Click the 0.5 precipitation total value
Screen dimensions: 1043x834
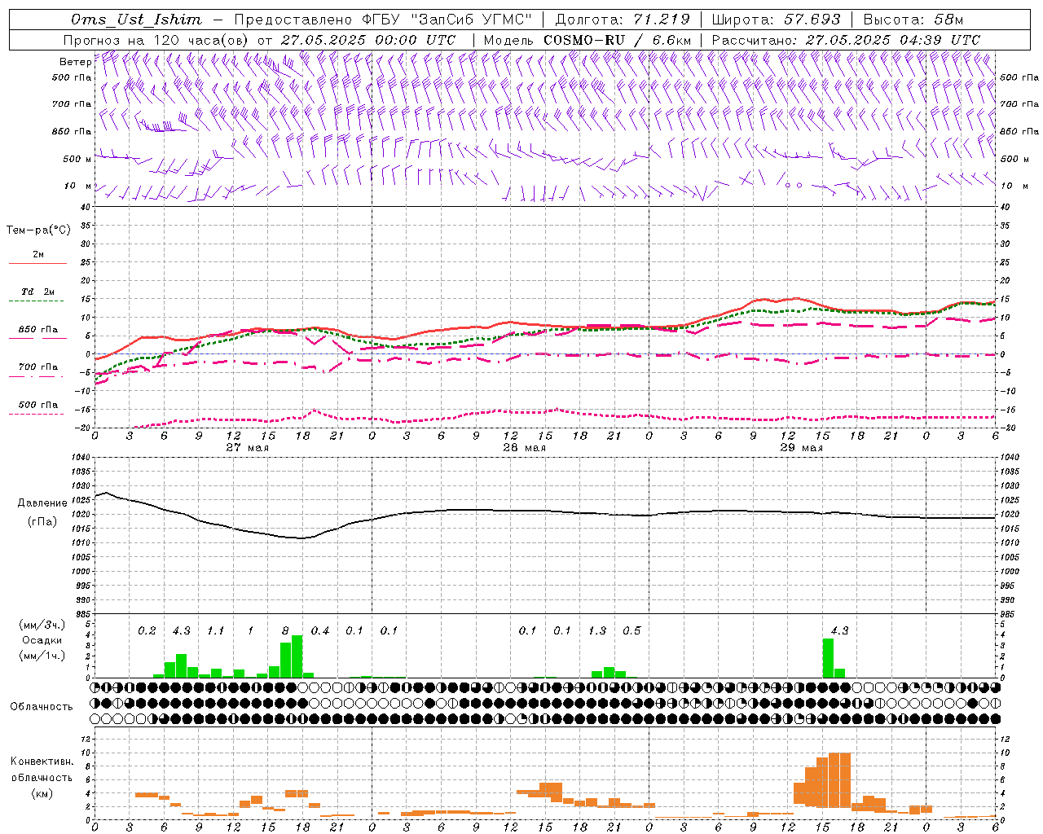[632, 630]
